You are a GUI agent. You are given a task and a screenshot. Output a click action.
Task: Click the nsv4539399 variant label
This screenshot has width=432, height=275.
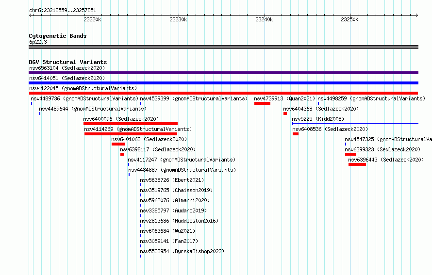click(194, 98)
